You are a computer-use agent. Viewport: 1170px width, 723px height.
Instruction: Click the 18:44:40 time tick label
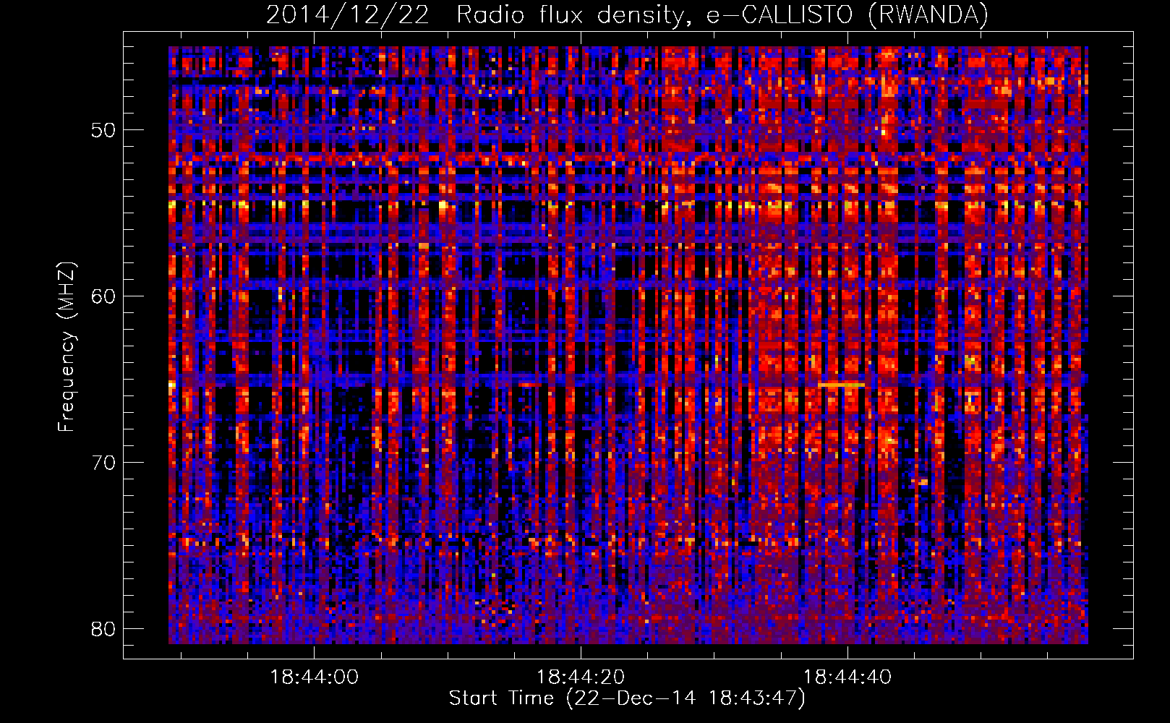[x=847, y=677]
